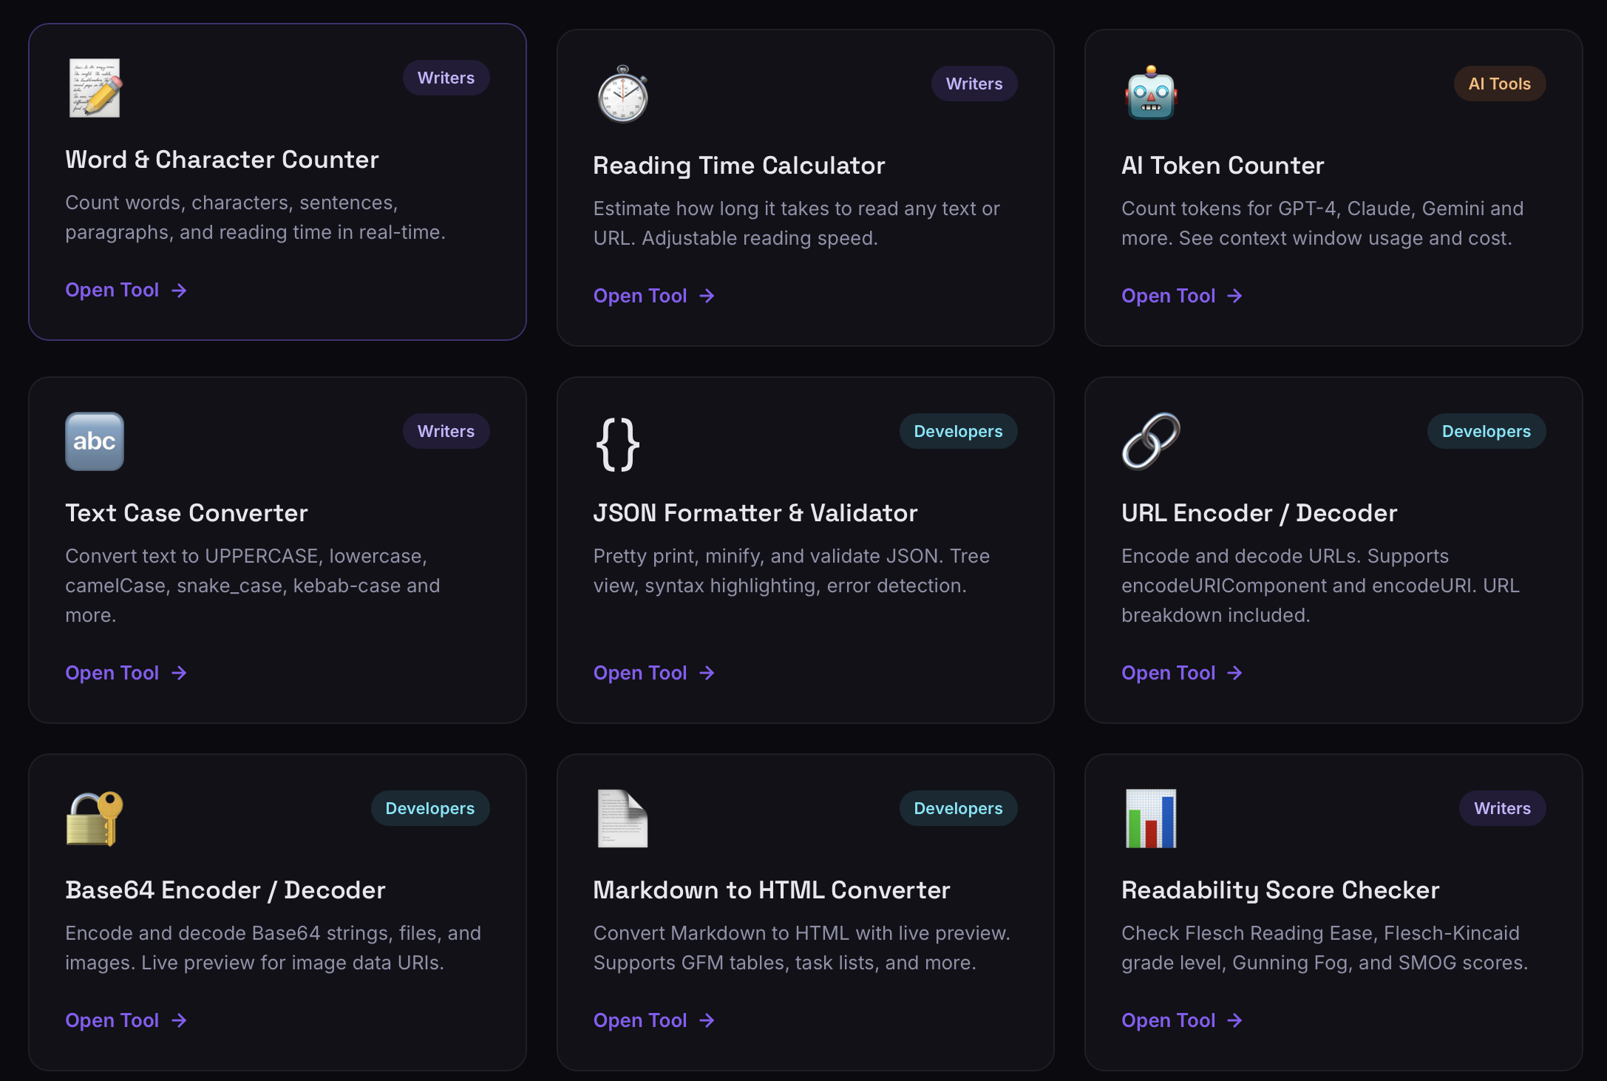
Task: Open Tool link for Base64 Encoder / Decoder
Action: [126, 1020]
